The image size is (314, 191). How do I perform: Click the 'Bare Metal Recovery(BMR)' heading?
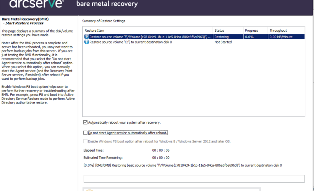pos(25,19)
